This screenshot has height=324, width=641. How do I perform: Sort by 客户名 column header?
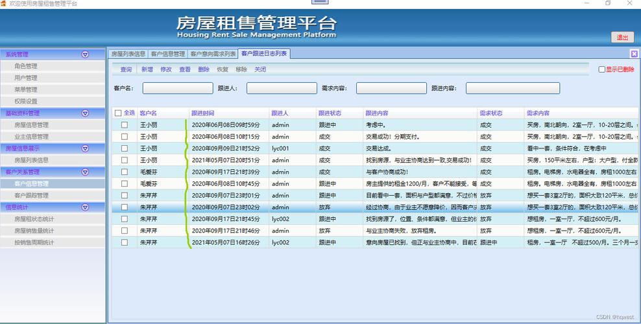pos(163,113)
